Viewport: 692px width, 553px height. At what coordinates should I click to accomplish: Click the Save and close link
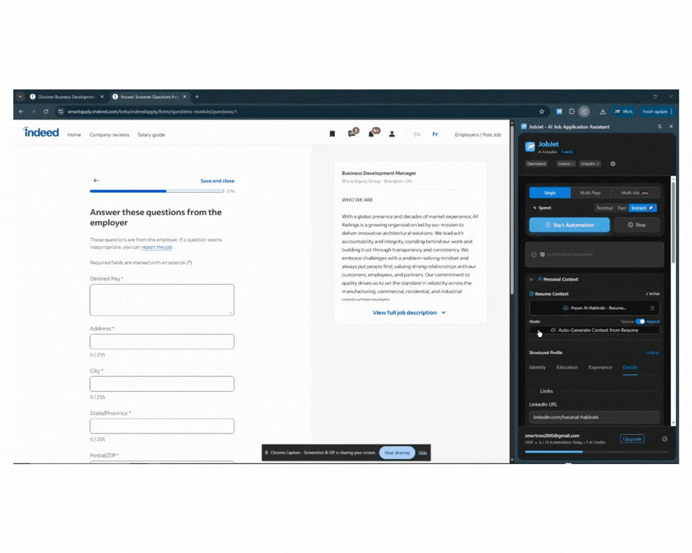point(217,181)
